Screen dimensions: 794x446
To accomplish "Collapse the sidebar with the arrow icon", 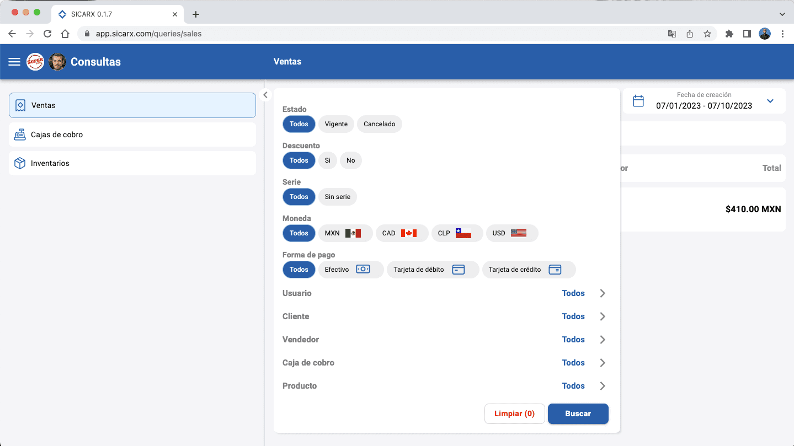I will (x=265, y=95).
